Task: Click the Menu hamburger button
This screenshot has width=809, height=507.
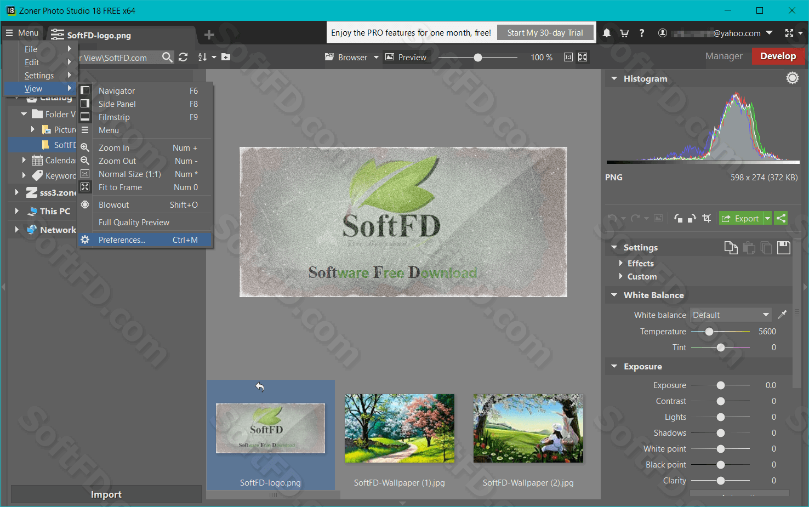Action: (x=22, y=33)
